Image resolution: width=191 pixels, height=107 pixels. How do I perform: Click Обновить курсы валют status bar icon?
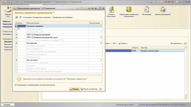(x=114, y=105)
